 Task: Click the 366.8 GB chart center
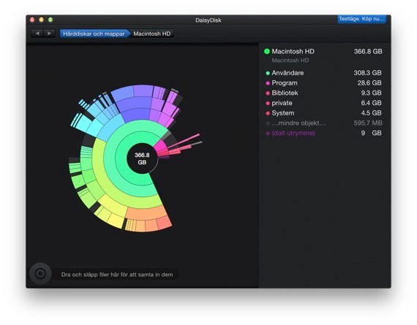(142, 158)
